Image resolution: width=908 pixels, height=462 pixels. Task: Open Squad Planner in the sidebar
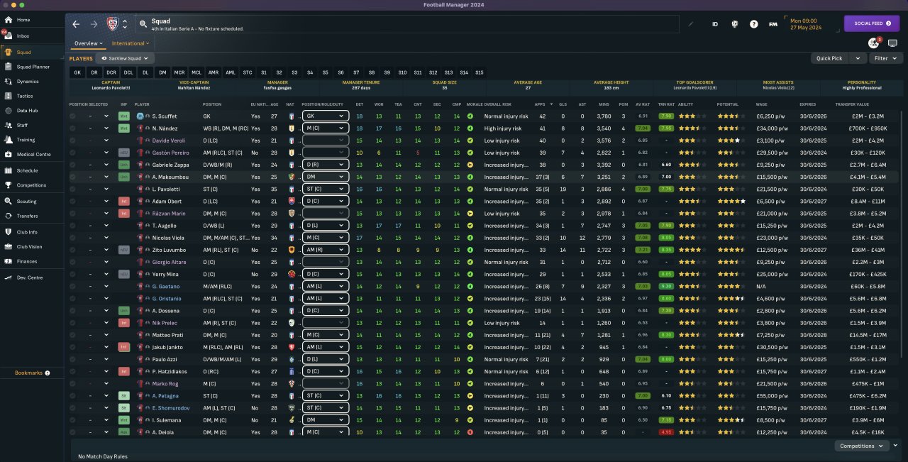pyautogui.click(x=33, y=67)
